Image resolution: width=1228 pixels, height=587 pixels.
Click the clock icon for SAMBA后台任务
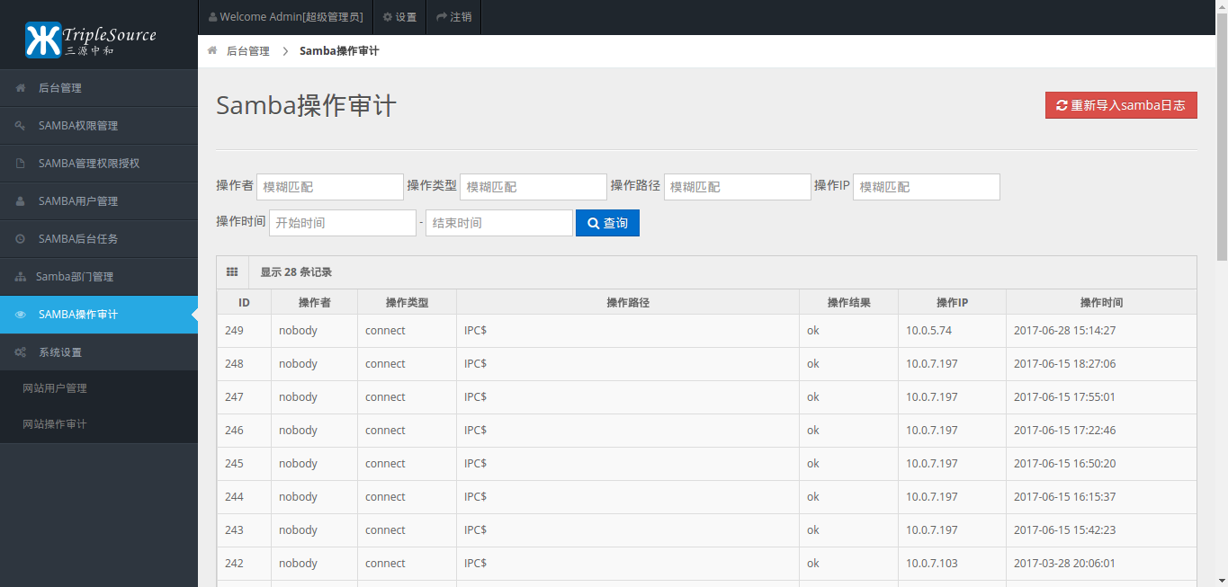[20, 239]
